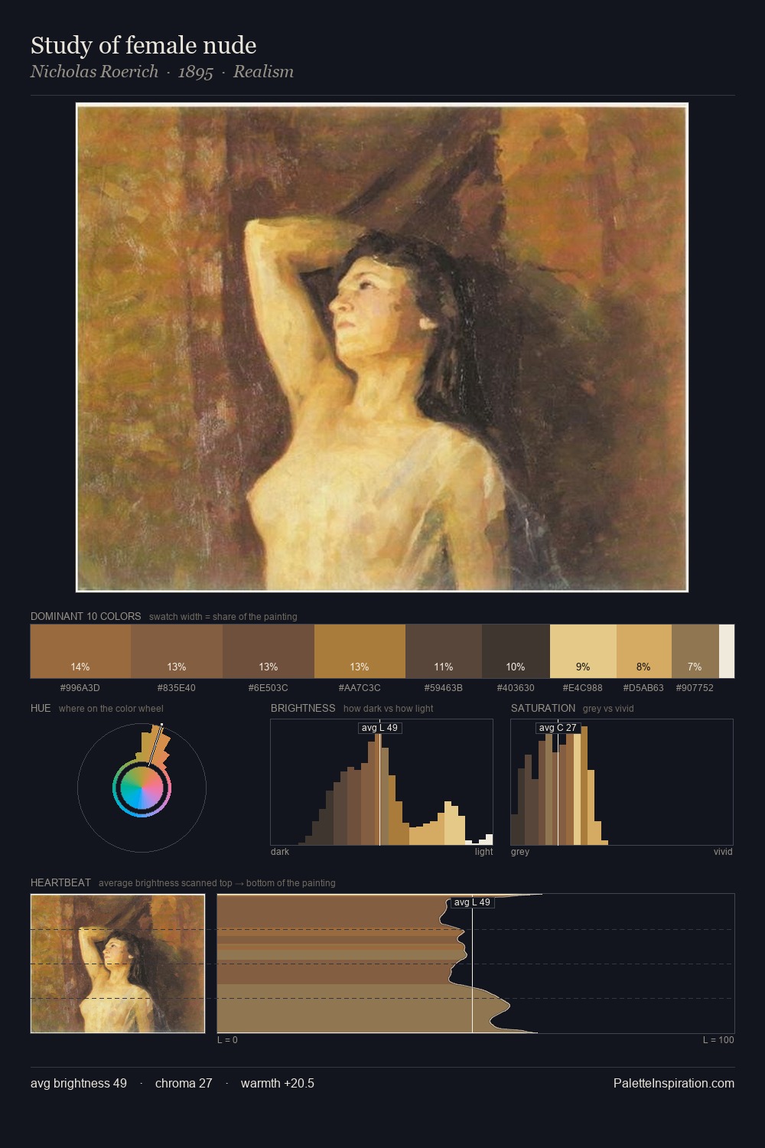Click the 'DOMINANT 10 COLORS' heading
The height and width of the screenshot is (1148, 765).
[86, 616]
